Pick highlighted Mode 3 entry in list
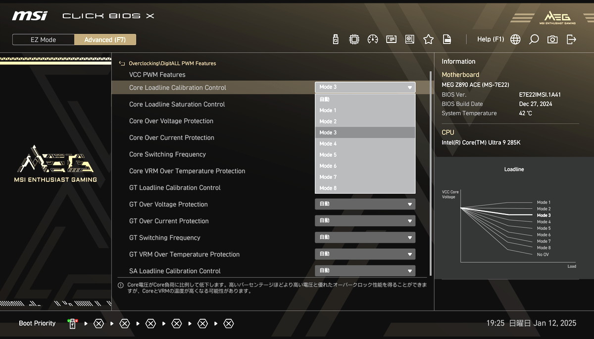Viewport: 594px width, 339px height. [365, 132]
